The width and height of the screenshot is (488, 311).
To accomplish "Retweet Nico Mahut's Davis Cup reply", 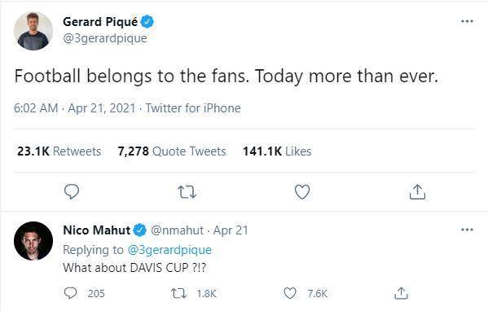I will coord(178,293).
